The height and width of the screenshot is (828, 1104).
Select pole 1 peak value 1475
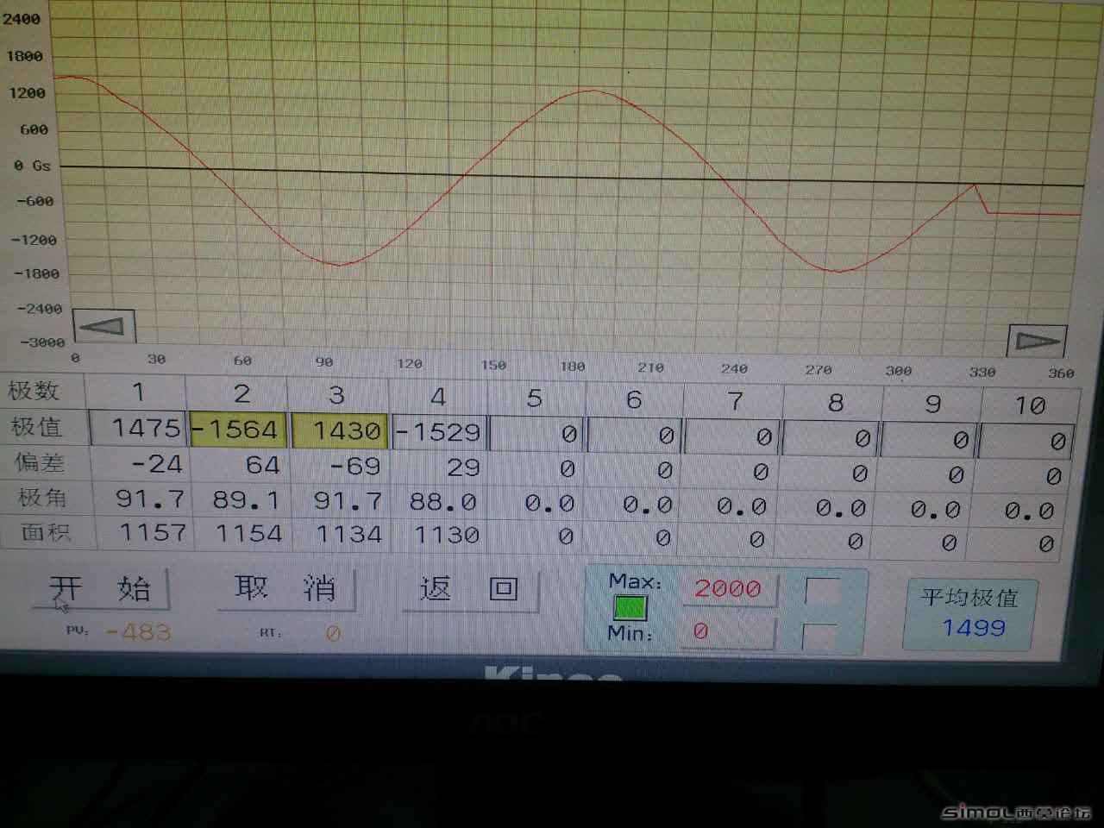point(136,428)
